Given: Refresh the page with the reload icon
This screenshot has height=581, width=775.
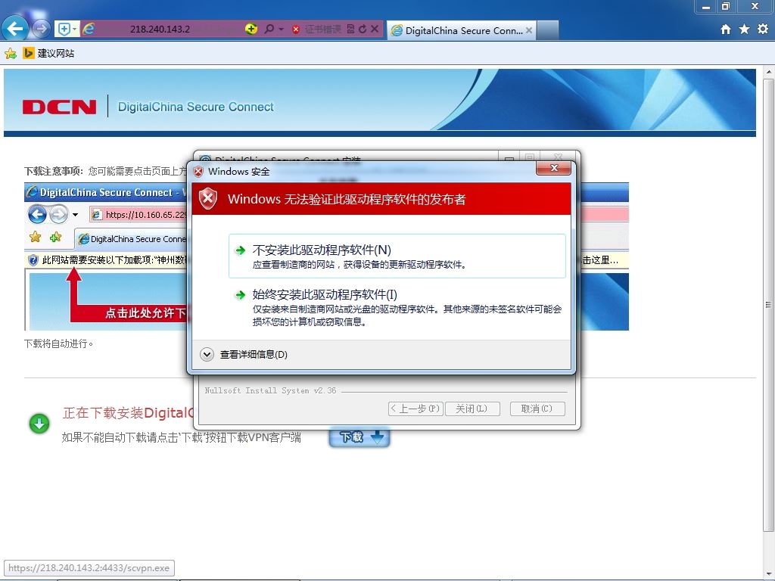Looking at the screenshot, I should [363, 30].
